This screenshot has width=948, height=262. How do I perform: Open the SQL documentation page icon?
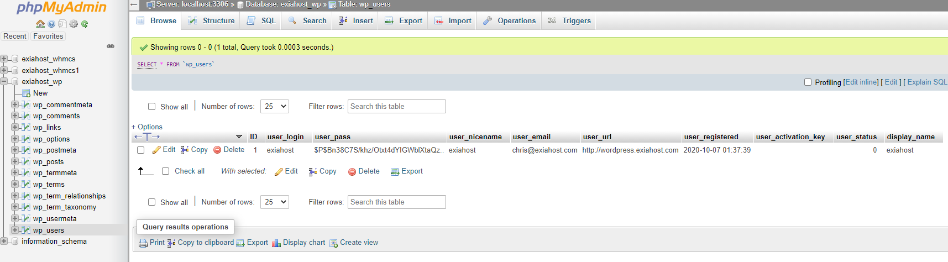[62, 24]
